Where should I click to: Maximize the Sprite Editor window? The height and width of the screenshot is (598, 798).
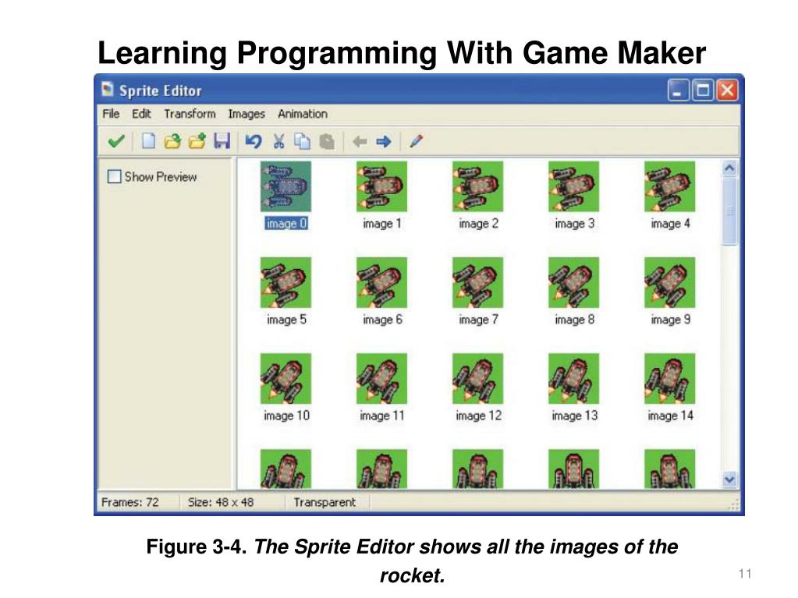point(703,90)
